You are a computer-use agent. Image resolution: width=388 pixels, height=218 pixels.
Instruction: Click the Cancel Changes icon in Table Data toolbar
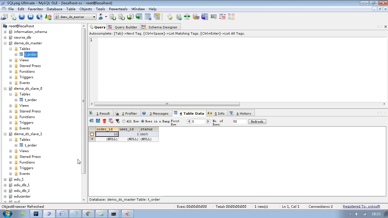(111, 121)
